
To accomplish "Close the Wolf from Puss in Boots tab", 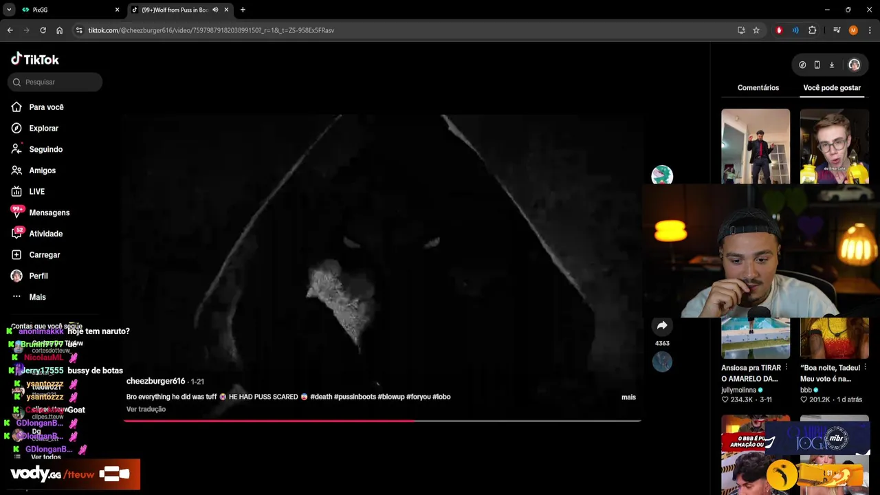I will (226, 10).
